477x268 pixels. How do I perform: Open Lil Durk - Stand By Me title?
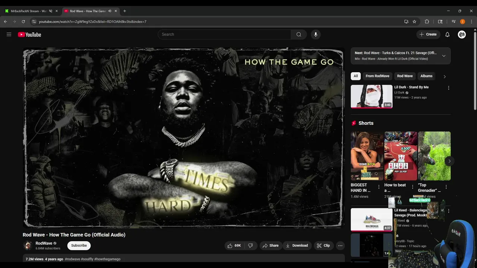[411, 87]
